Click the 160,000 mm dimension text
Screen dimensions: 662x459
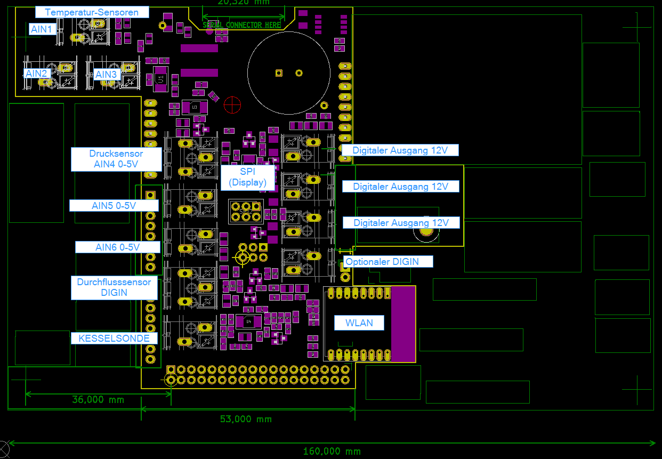coord(332,451)
